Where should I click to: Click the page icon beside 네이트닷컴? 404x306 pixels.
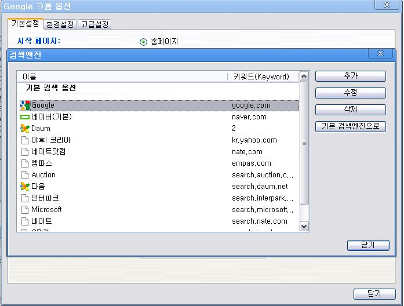[x=25, y=152]
